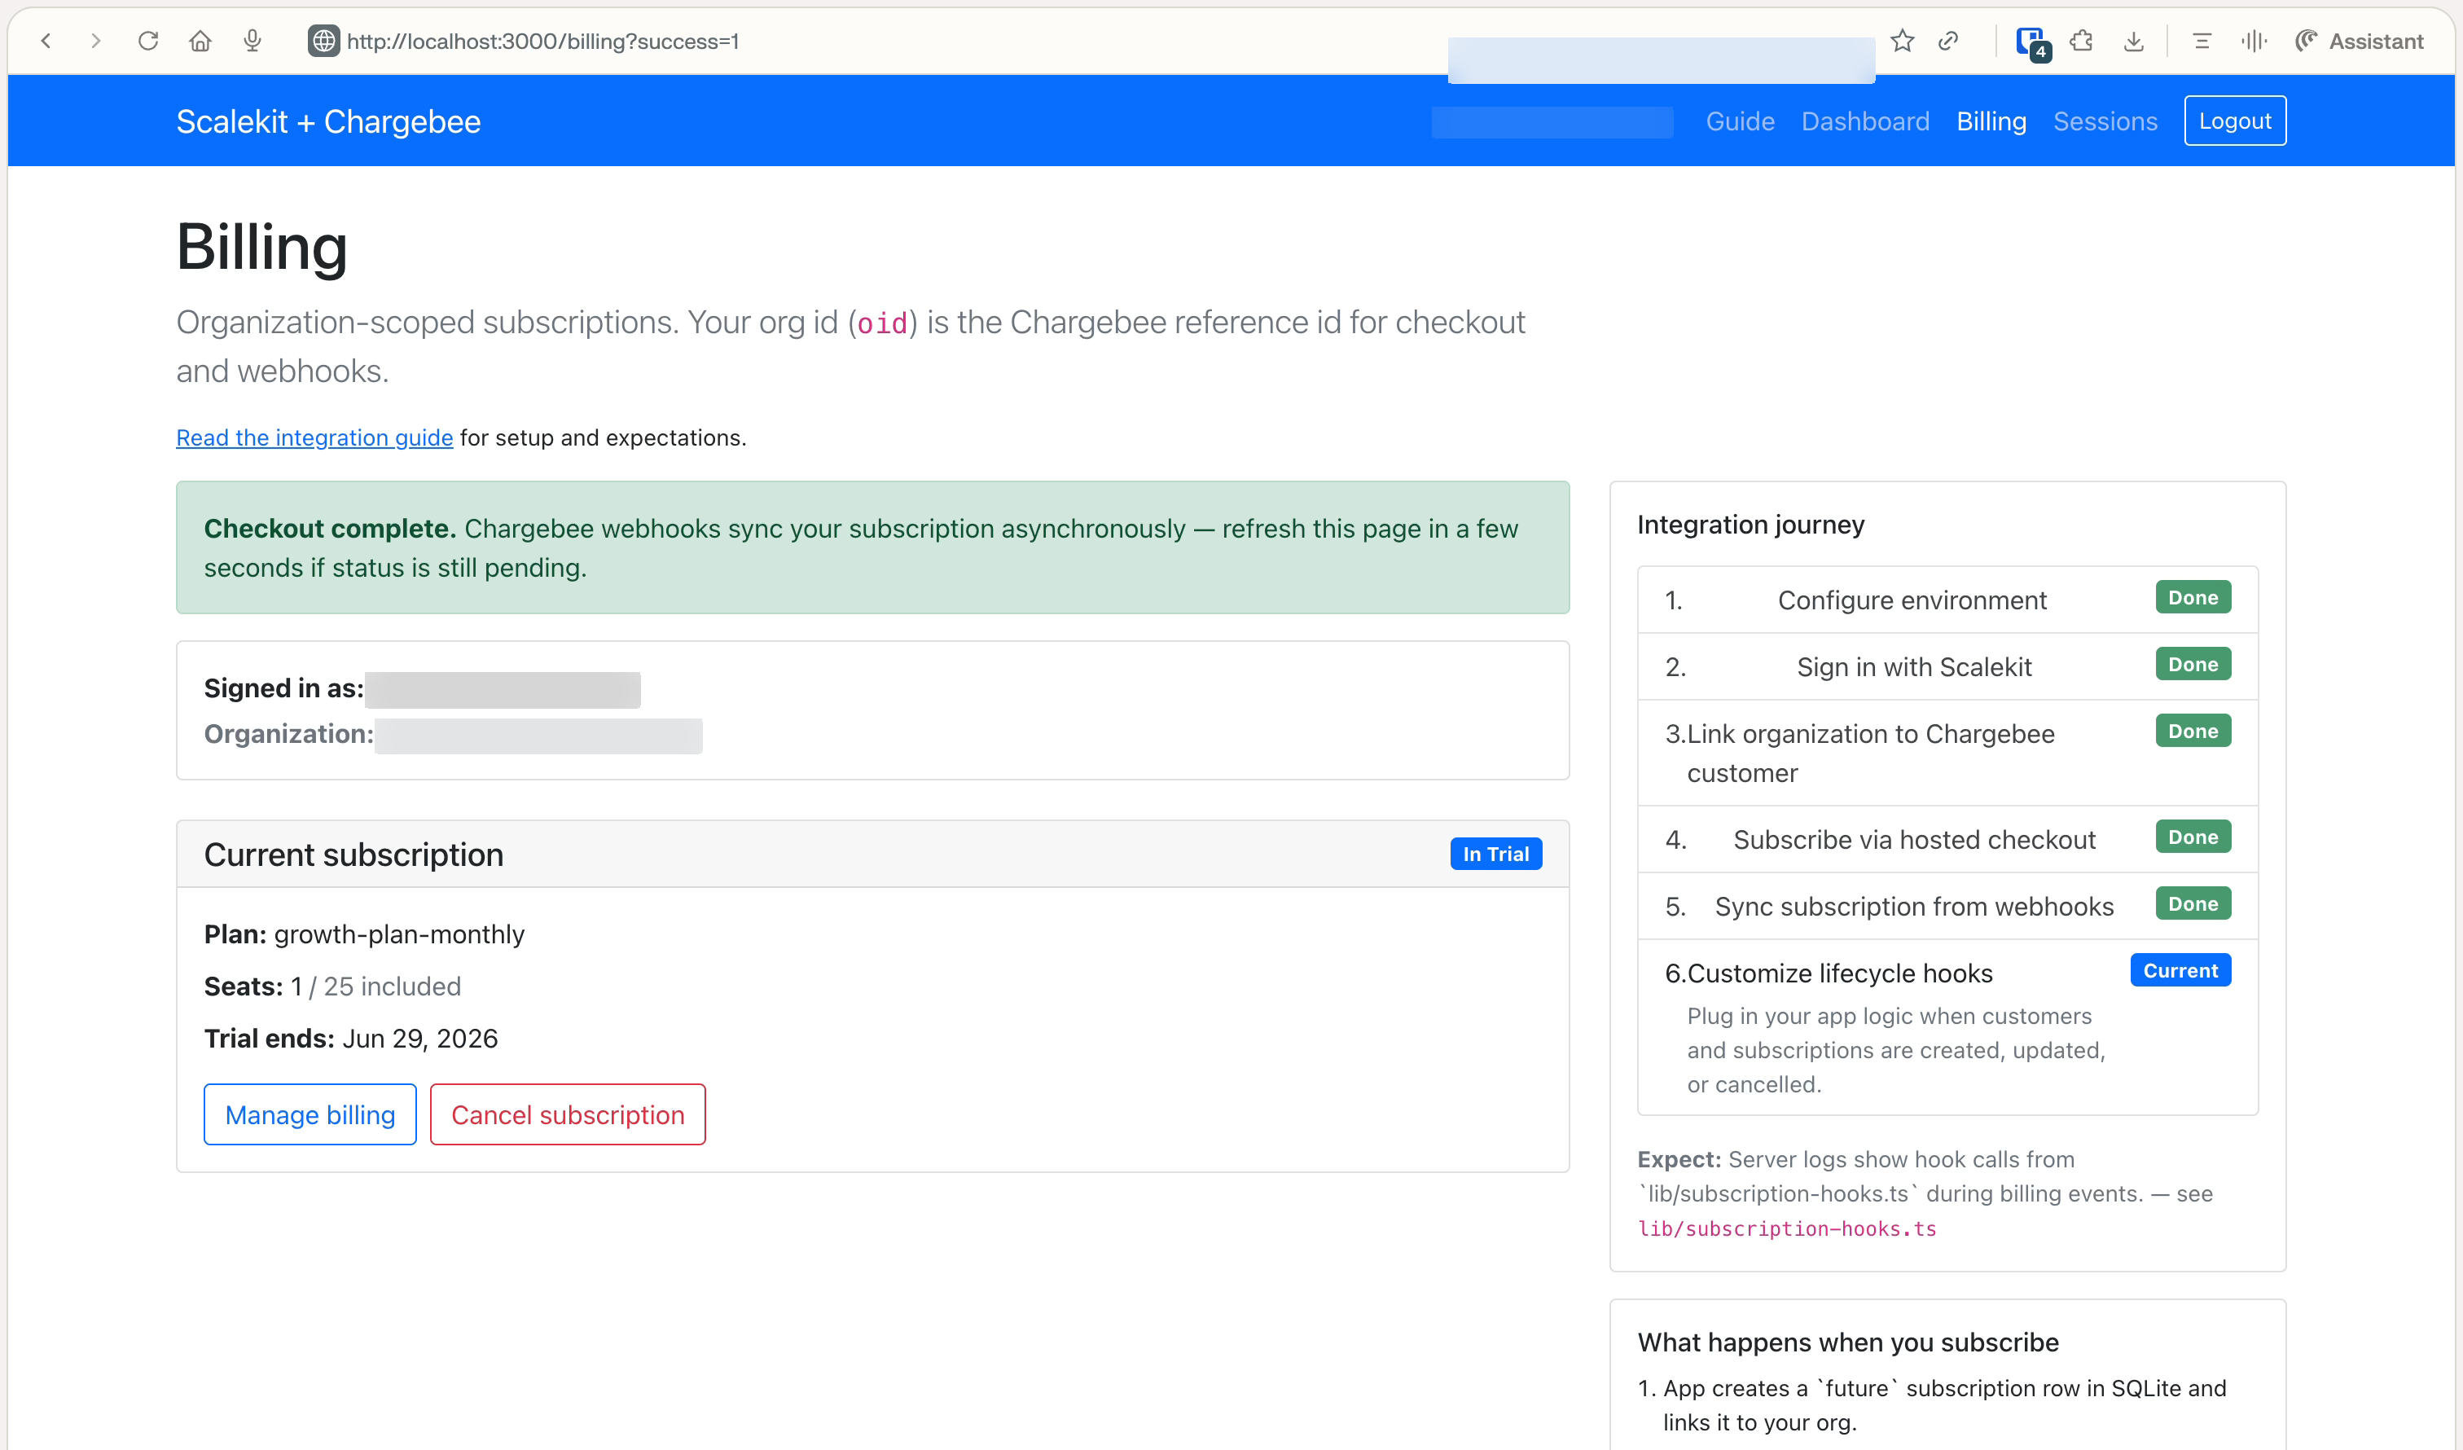
Task: Click the Cancel subscription button
Action: point(568,1114)
